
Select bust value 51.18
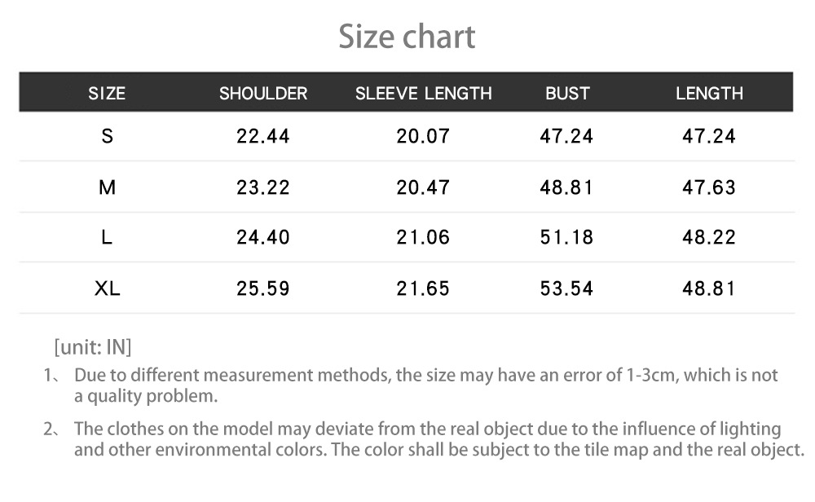click(x=566, y=238)
